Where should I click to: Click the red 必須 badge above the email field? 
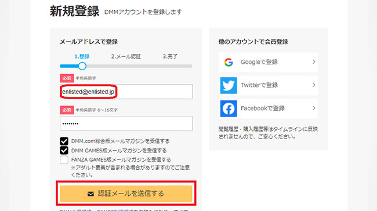[67, 78]
